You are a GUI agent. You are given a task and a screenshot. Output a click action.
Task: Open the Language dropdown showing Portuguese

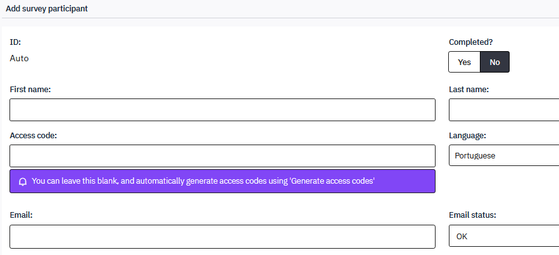[504, 155]
